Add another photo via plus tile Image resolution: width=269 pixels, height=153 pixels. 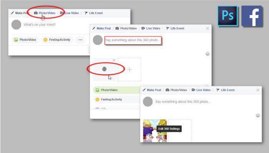pos(130,70)
